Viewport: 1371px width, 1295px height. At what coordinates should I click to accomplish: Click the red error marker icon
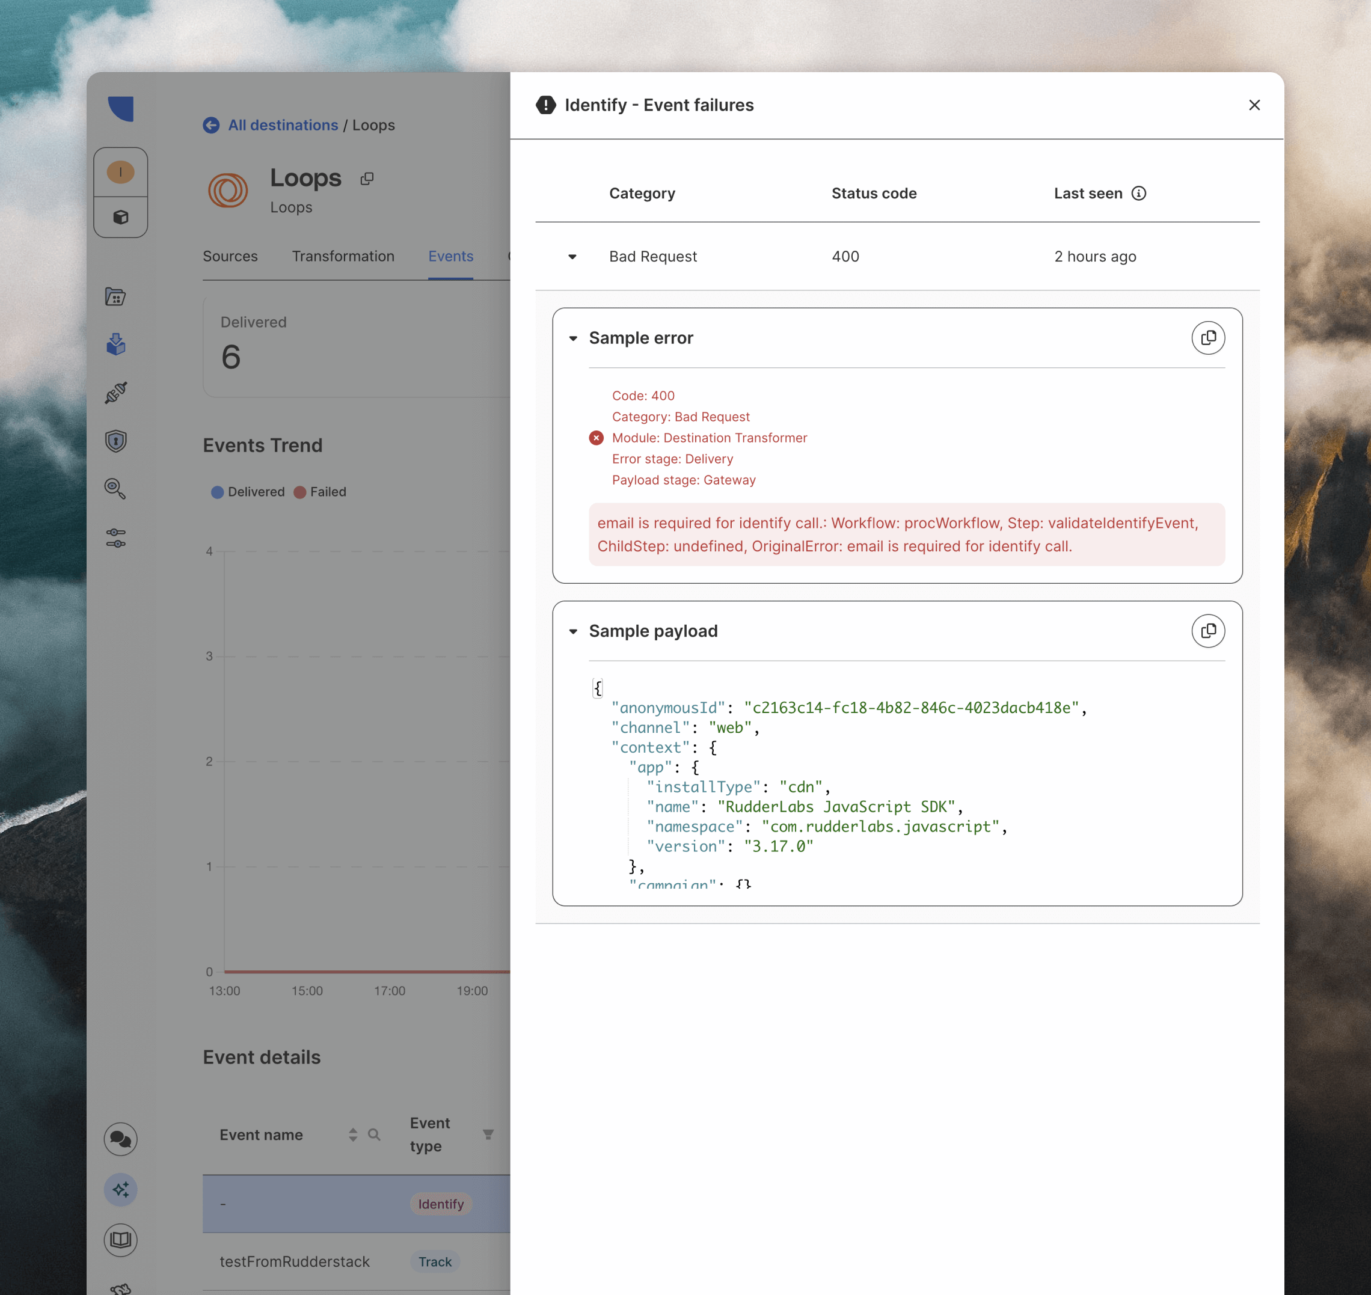(x=597, y=438)
